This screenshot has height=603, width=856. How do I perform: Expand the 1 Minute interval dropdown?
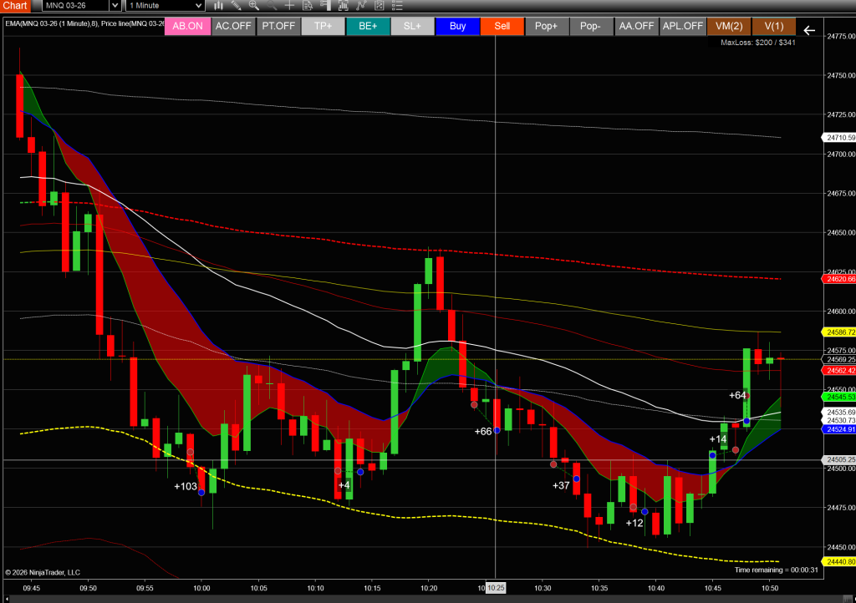point(165,5)
